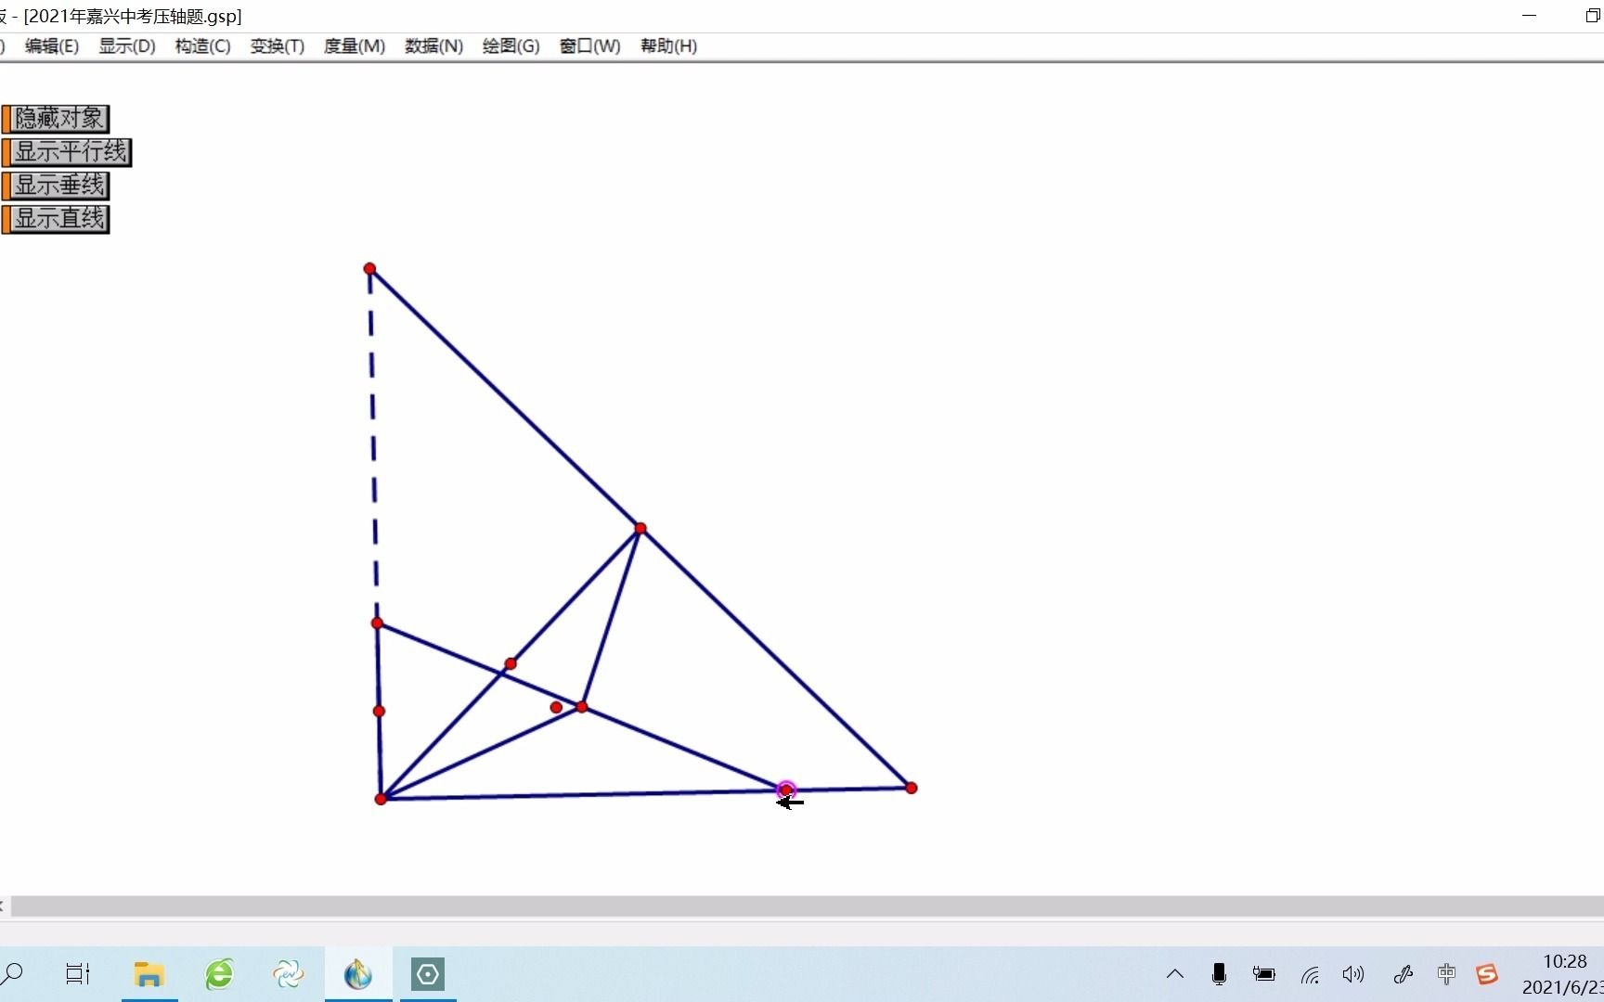Screen dimensions: 1604x1002
Task: Click the 显示平行线 action button
Action: (x=67, y=152)
